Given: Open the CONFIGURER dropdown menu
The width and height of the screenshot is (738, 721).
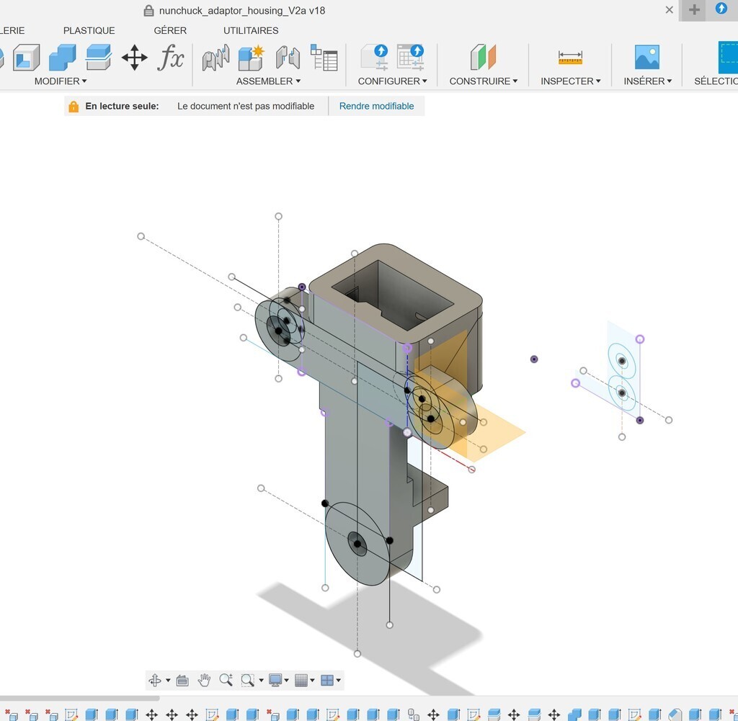Looking at the screenshot, I should [392, 81].
